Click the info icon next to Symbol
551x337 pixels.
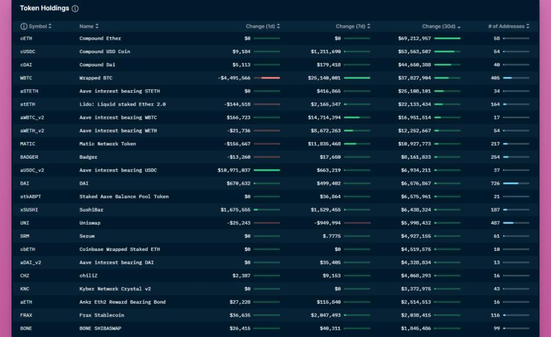coord(23,27)
